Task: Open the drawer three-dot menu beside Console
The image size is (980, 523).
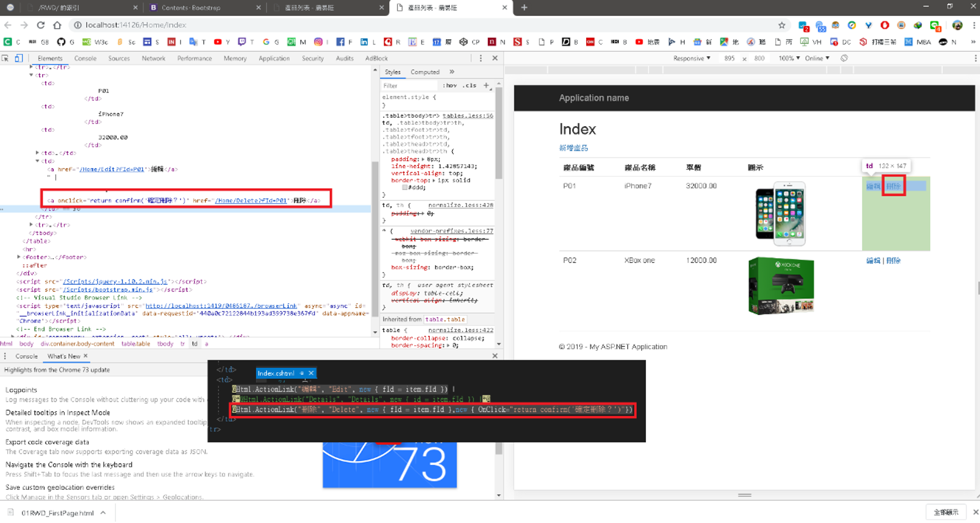Action: tap(5, 356)
